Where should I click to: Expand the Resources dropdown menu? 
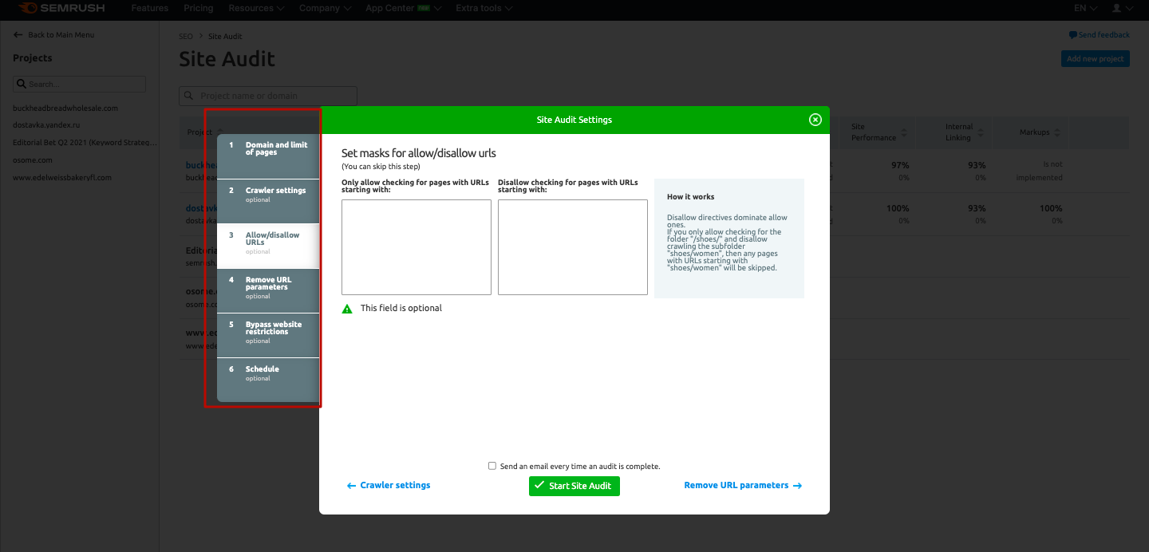pyautogui.click(x=256, y=9)
